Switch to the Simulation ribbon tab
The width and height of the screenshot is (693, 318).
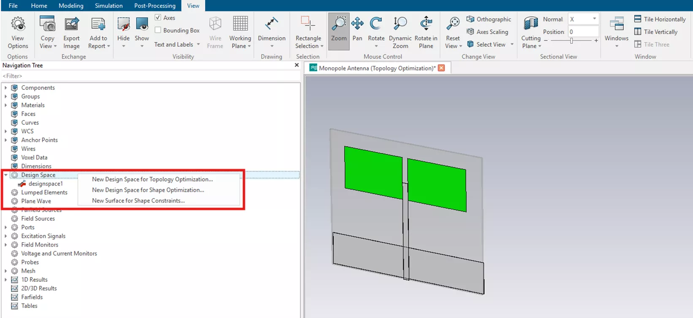[x=109, y=5]
